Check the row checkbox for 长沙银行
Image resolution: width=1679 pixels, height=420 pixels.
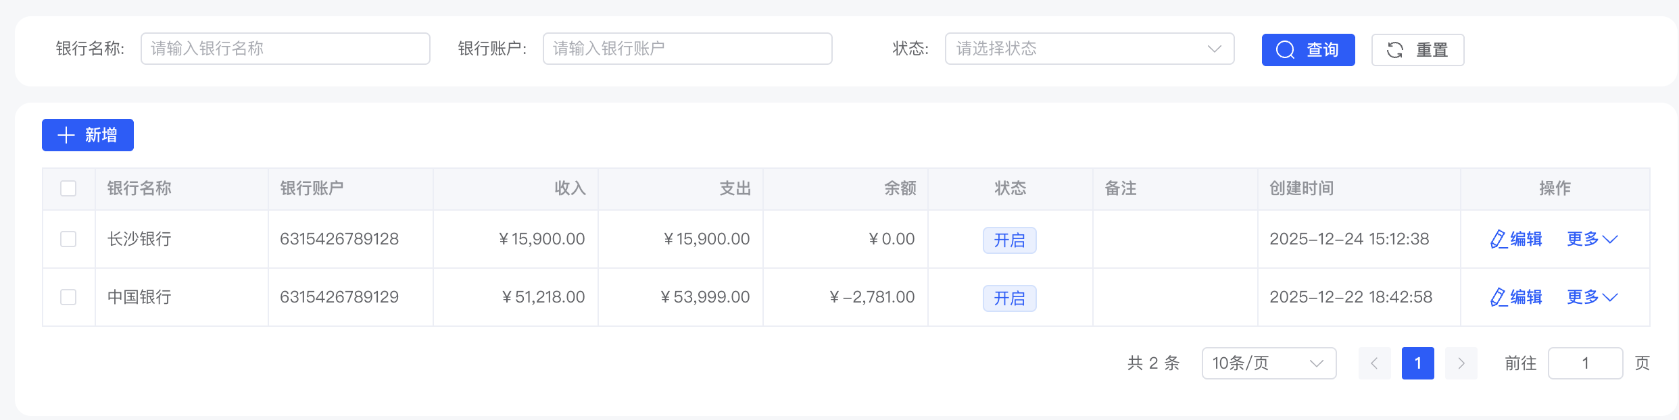(68, 238)
